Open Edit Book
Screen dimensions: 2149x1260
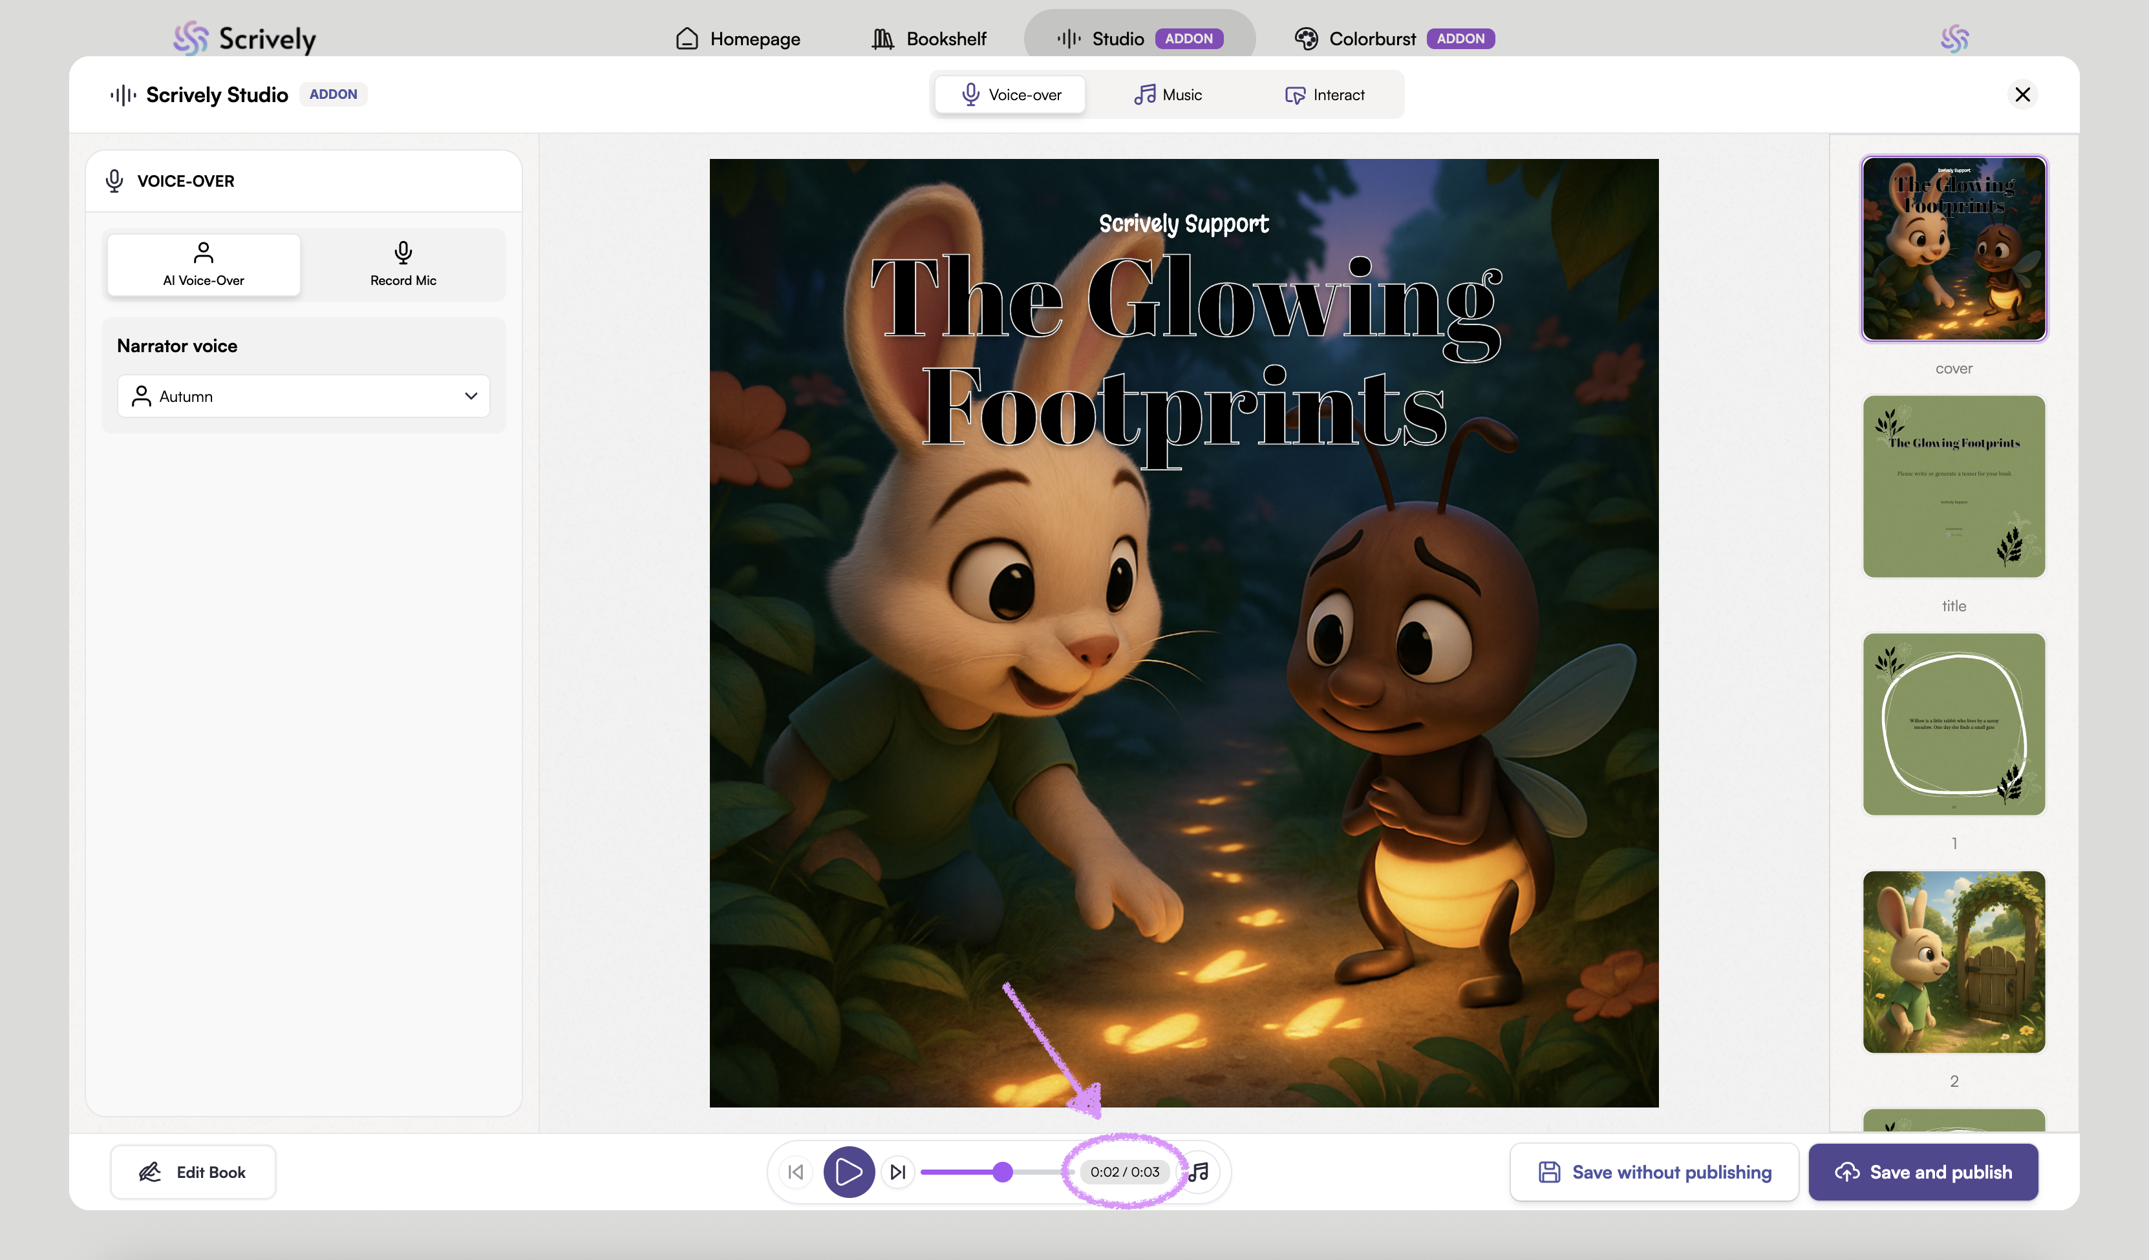coord(193,1172)
